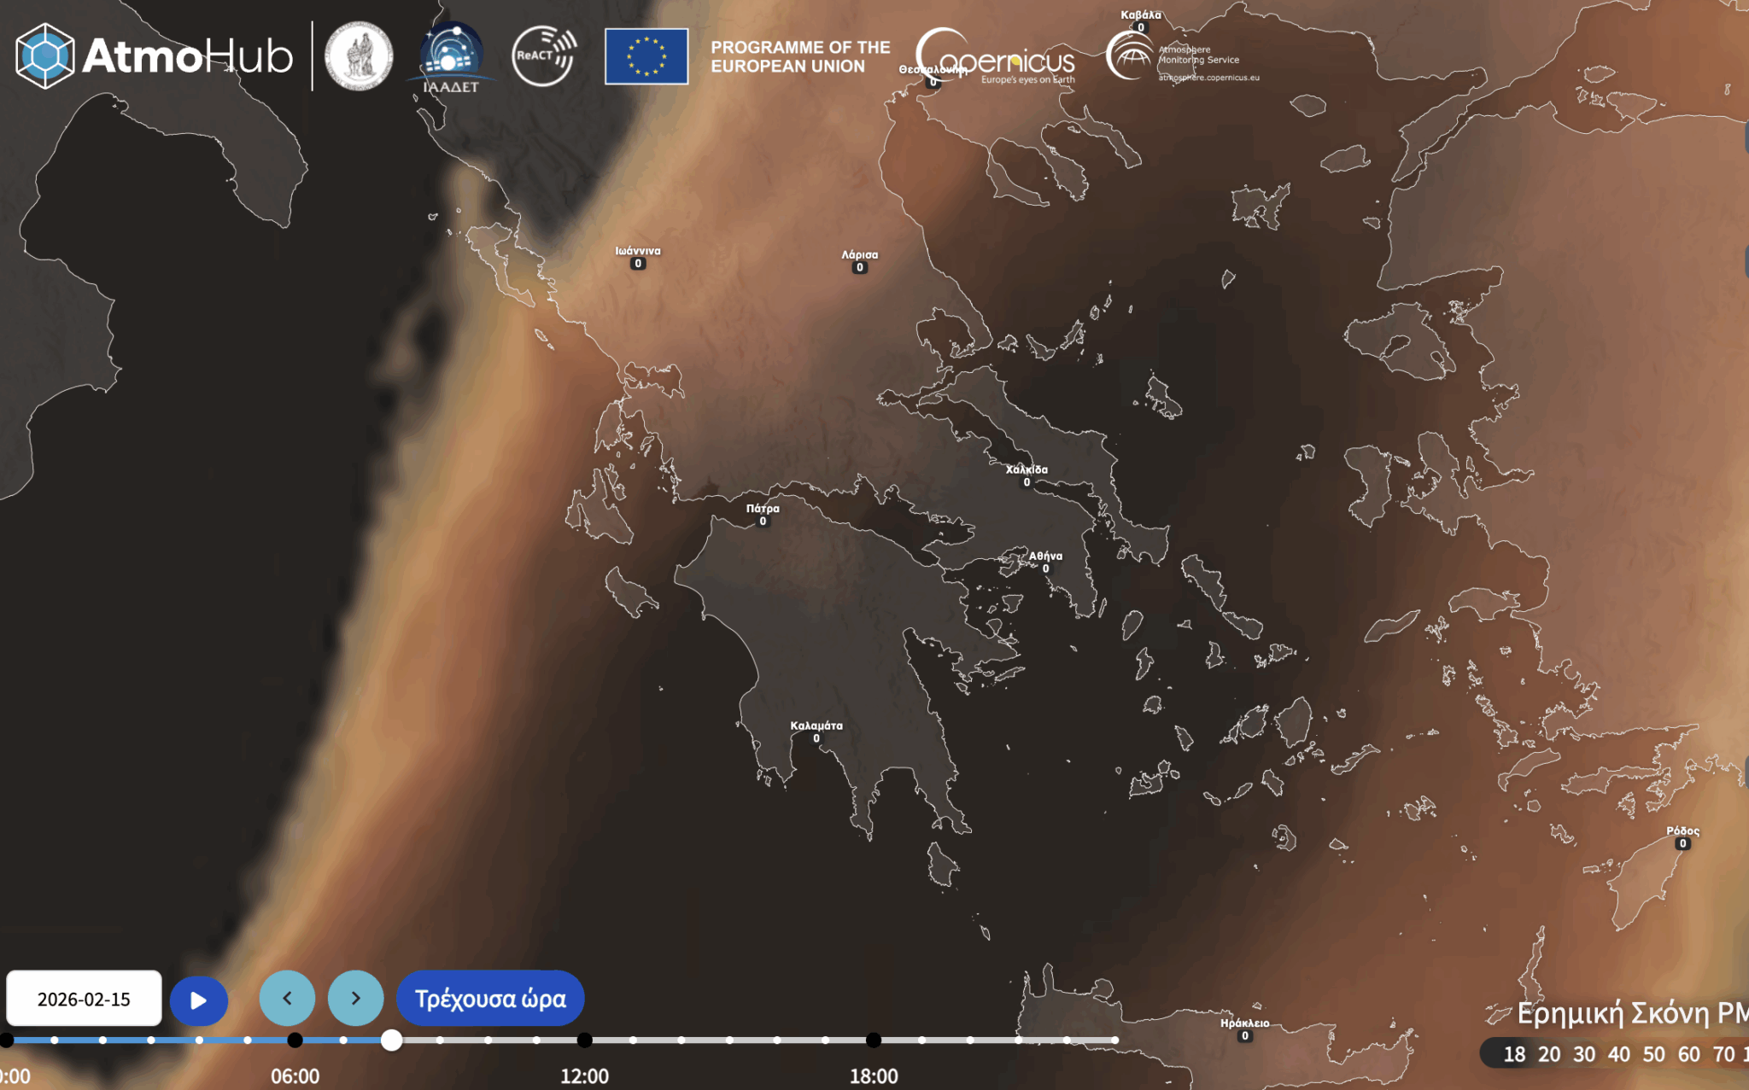
Task: Click the university seal emblem
Action: (x=359, y=56)
